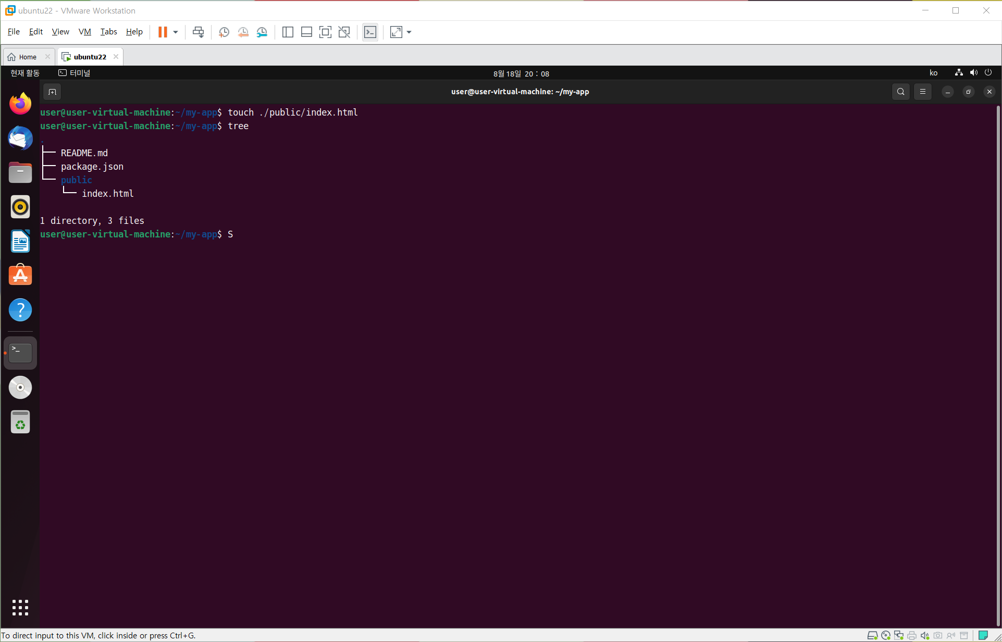Switch to the Home tab
The height and width of the screenshot is (642, 1002).
[x=28, y=57]
